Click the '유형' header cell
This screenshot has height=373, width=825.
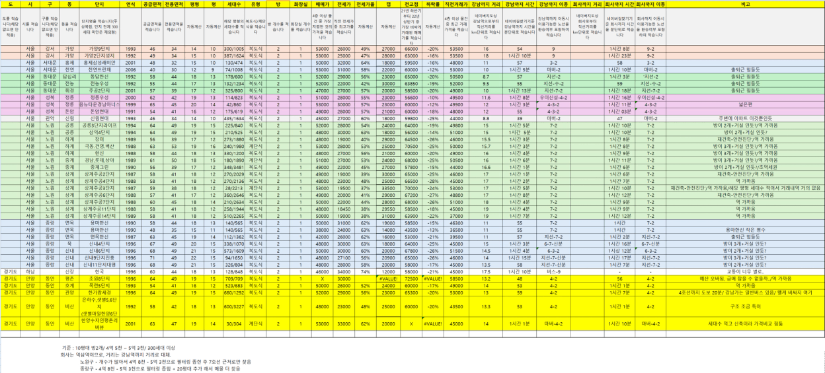point(256,3)
